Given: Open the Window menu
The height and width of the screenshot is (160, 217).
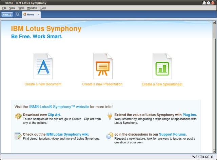Looking at the screenshot, I should tap(32, 8).
